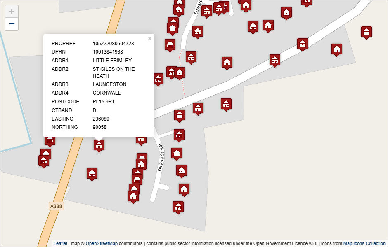This screenshot has width=388, height=247.
Task: Select the PROPREF value 105222080504723
Action: 114,43
